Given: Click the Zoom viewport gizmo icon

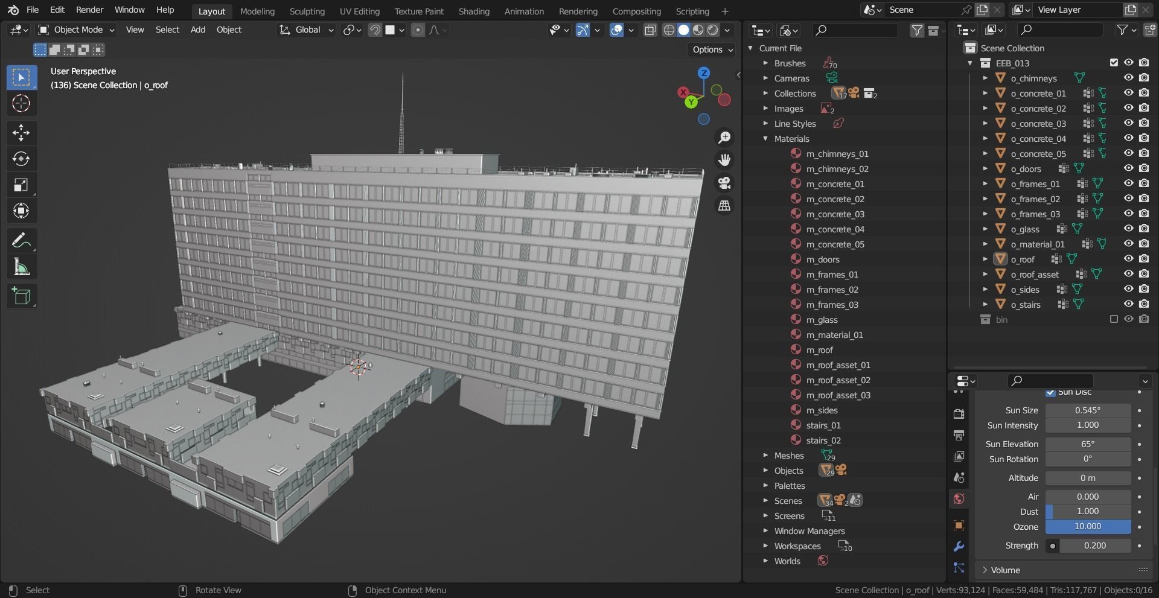Looking at the screenshot, I should [x=724, y=138].
